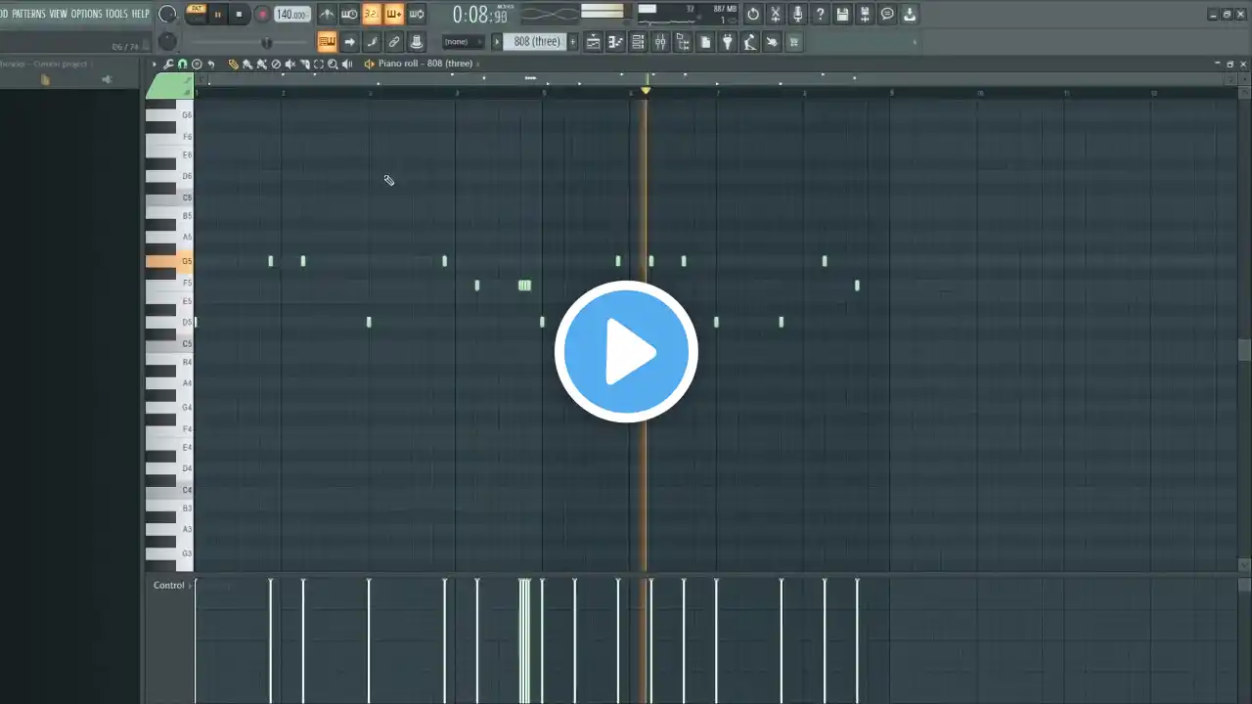The height and width of the screenshot is (704, 1252).
Task: Toggle blend recording overdub button
Action: 394,15
